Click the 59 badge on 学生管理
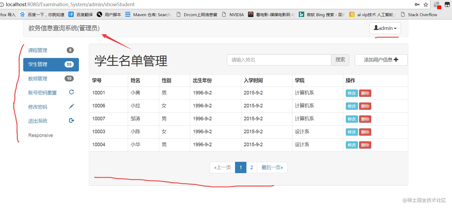The image size is (452, 209). click(69, 64)
